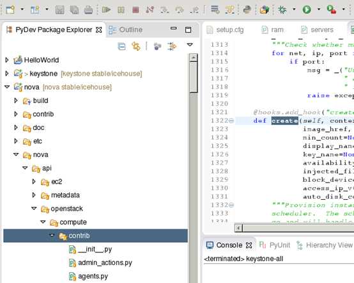
Task: Click the open folder toolbar icon
Action: click(x=264, y=10)
